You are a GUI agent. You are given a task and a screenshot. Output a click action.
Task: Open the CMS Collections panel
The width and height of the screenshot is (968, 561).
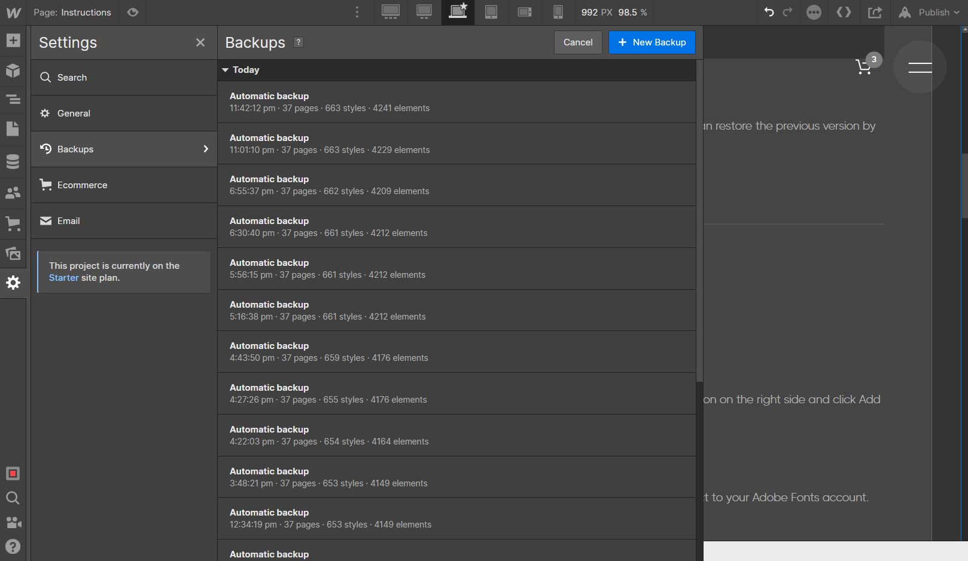[x=13, y=161]
